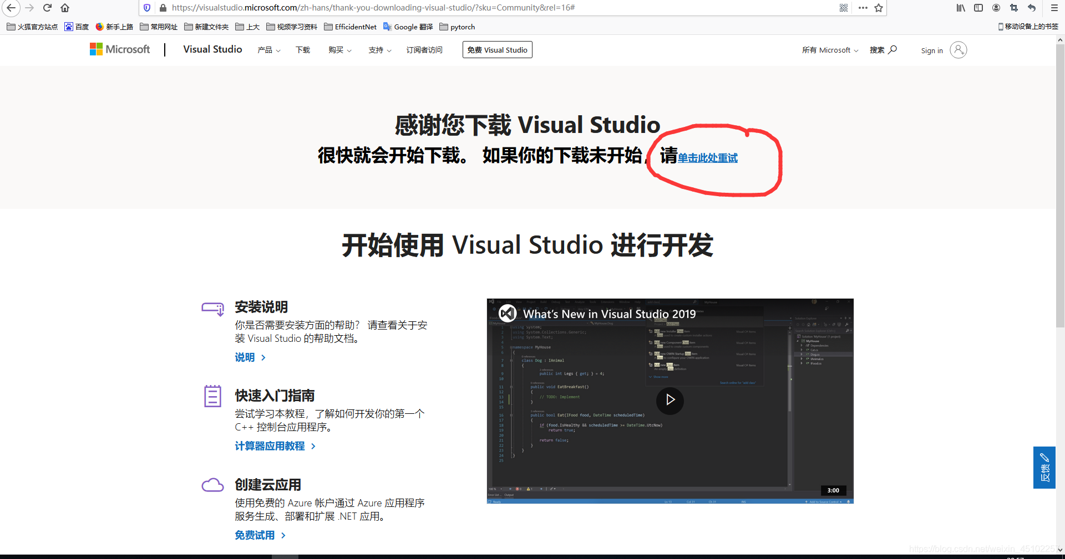Image resolution: width=1065 pixels, height=559 pixels.
Task: Click the screenshot crop tool icon
Action: point(1014,8)
